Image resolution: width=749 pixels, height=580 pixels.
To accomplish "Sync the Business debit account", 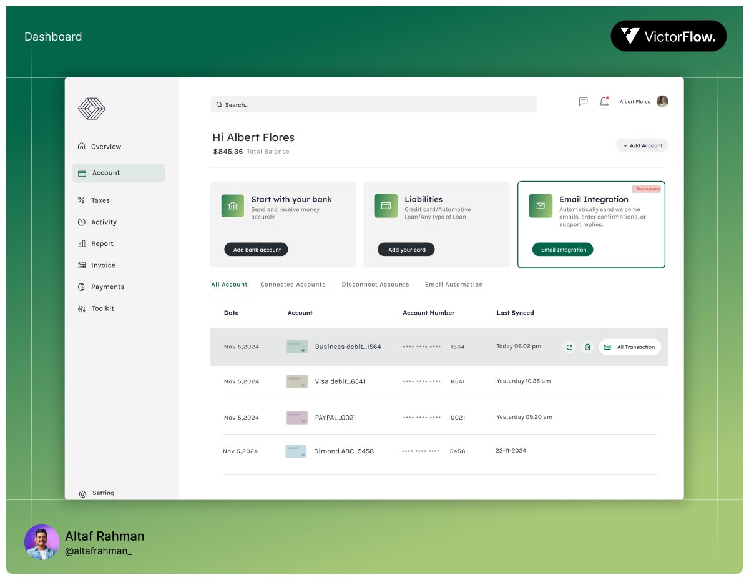I will click(x=569, y=347).
